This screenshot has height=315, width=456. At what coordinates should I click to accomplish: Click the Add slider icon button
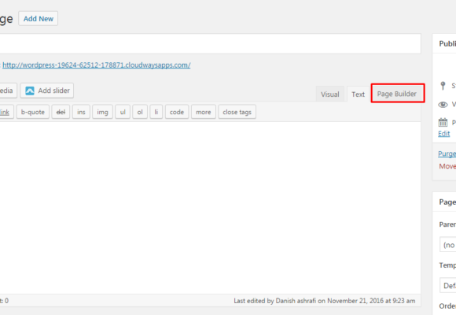point(47,91)
